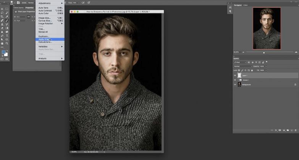Image resolution: width=299 pixels, height=160 pixels.
Task: Click the Navigator portrait thumbnail
Action: (x=266, y=28)
